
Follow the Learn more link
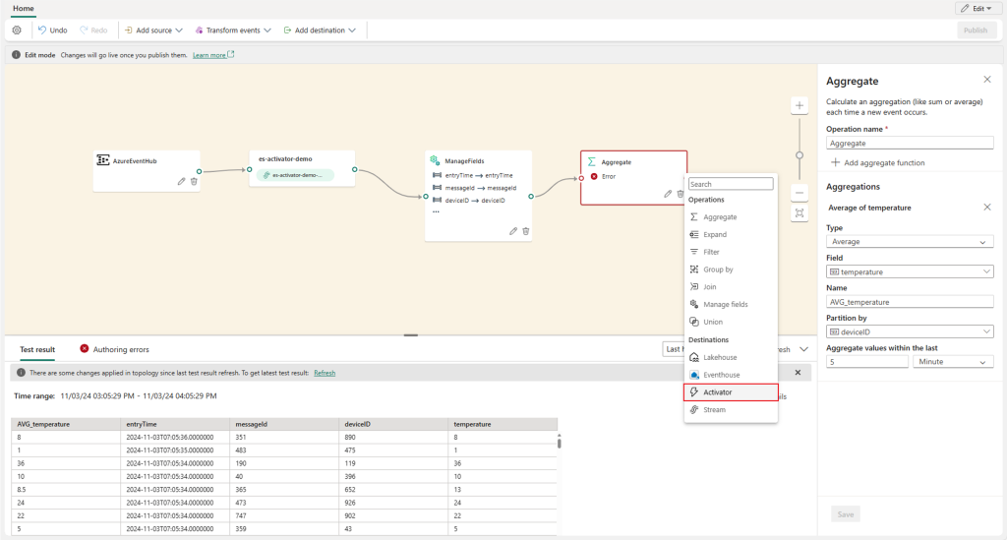pos(212,55)
